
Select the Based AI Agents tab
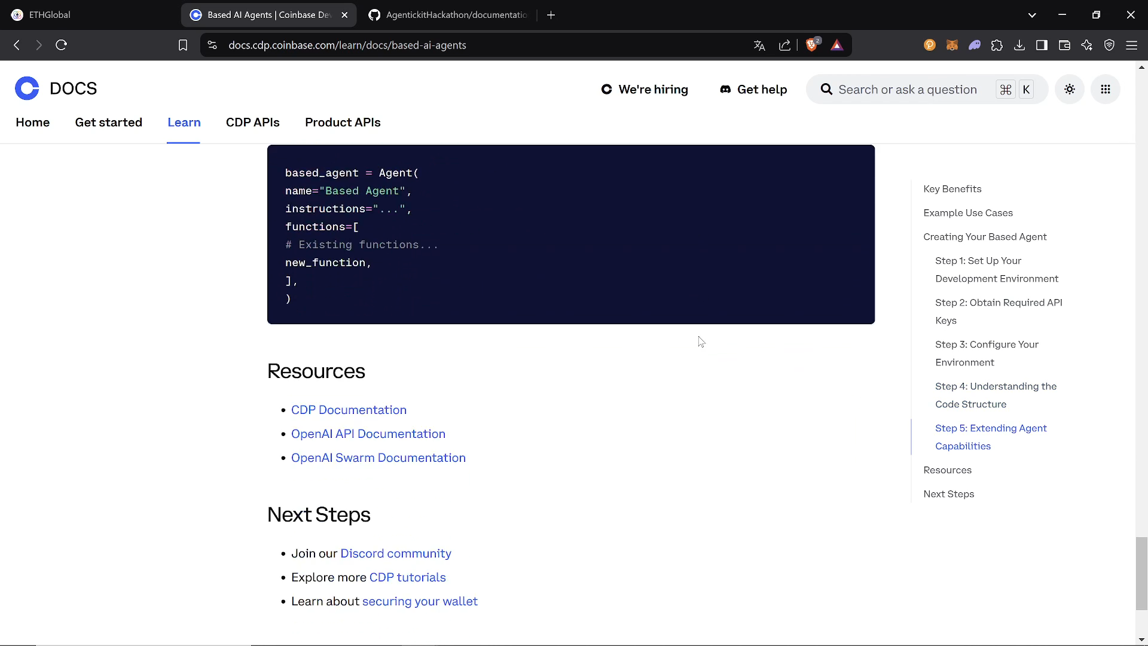click(268, 15)
